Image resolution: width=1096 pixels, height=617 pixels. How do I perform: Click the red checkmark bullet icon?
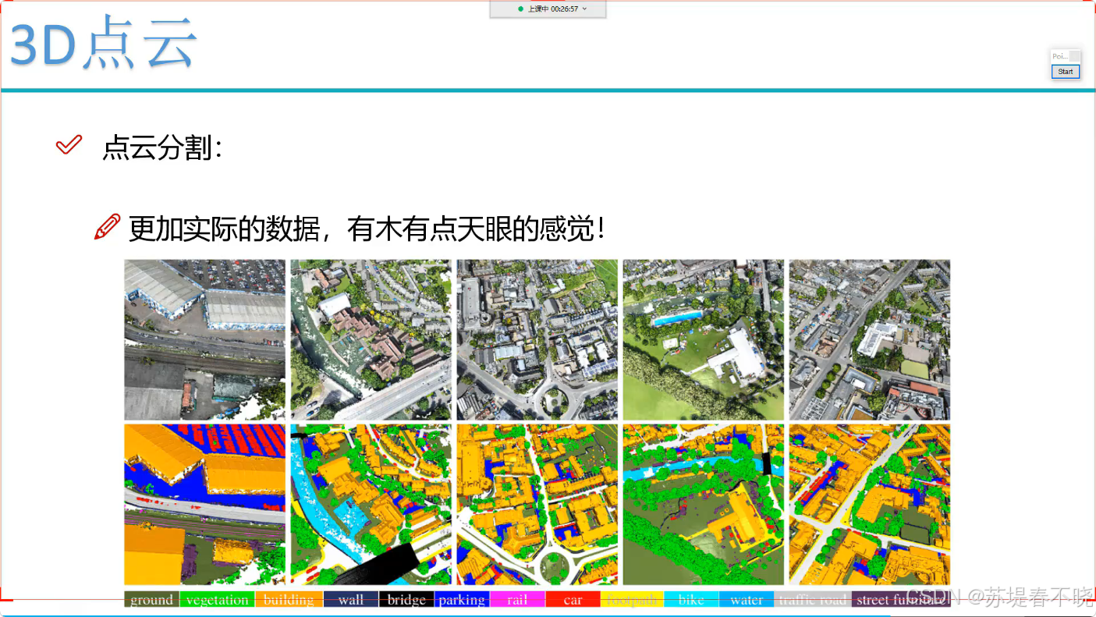(69, 144)
